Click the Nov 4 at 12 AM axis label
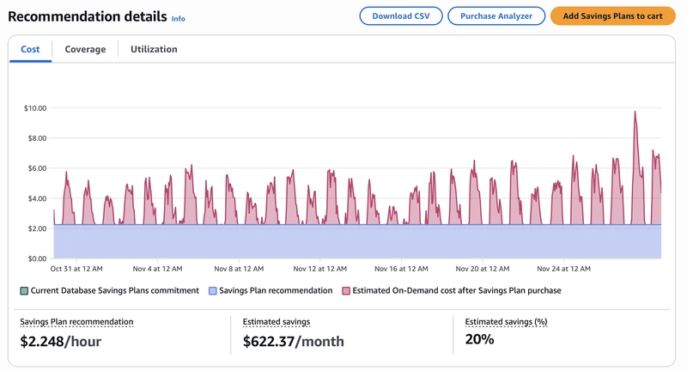 pos(157,269)
